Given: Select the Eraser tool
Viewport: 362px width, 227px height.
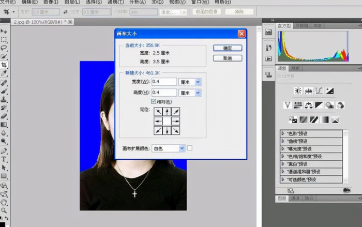Looking at the screenshot, I should coord(4,116).
